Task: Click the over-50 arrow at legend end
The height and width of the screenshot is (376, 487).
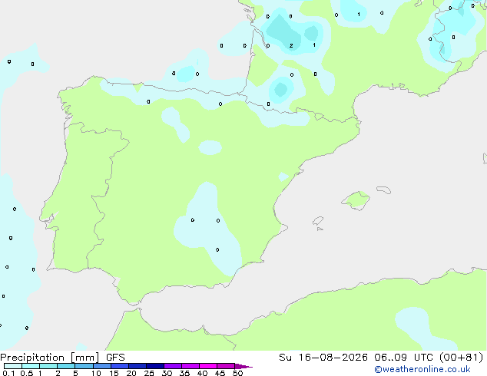Action: pos(243,366)
